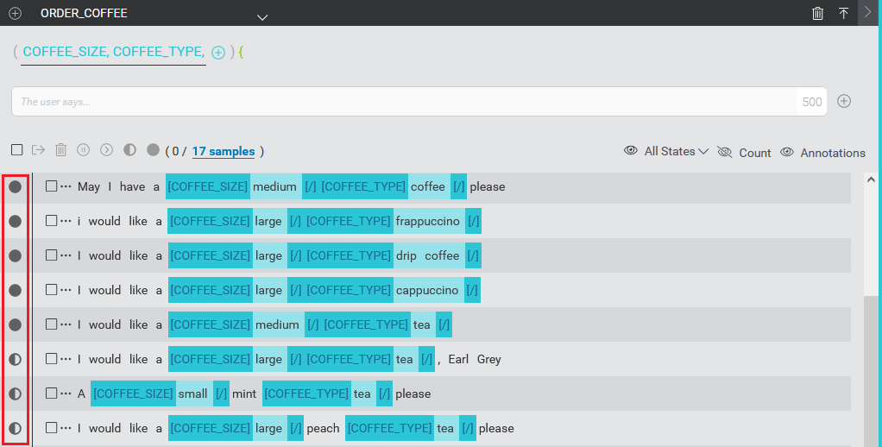Toggle Annotations visibility

(786, 152)
